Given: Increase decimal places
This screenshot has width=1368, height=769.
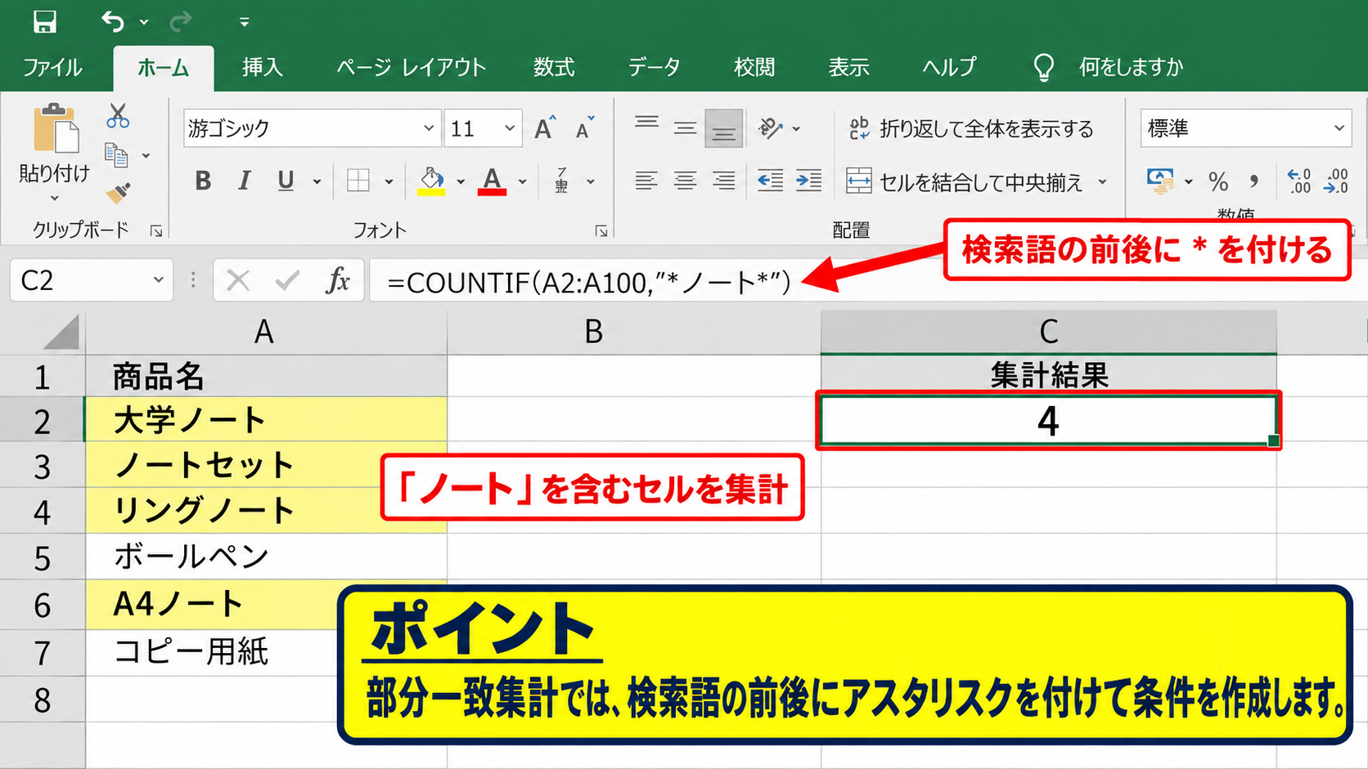Looking at the screenshot, I should 1298,181.
